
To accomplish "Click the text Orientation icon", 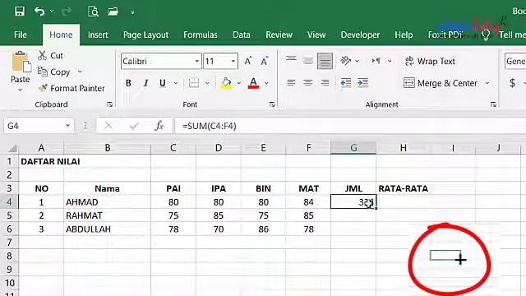I will pyautogui.click(x=346, y=61).
